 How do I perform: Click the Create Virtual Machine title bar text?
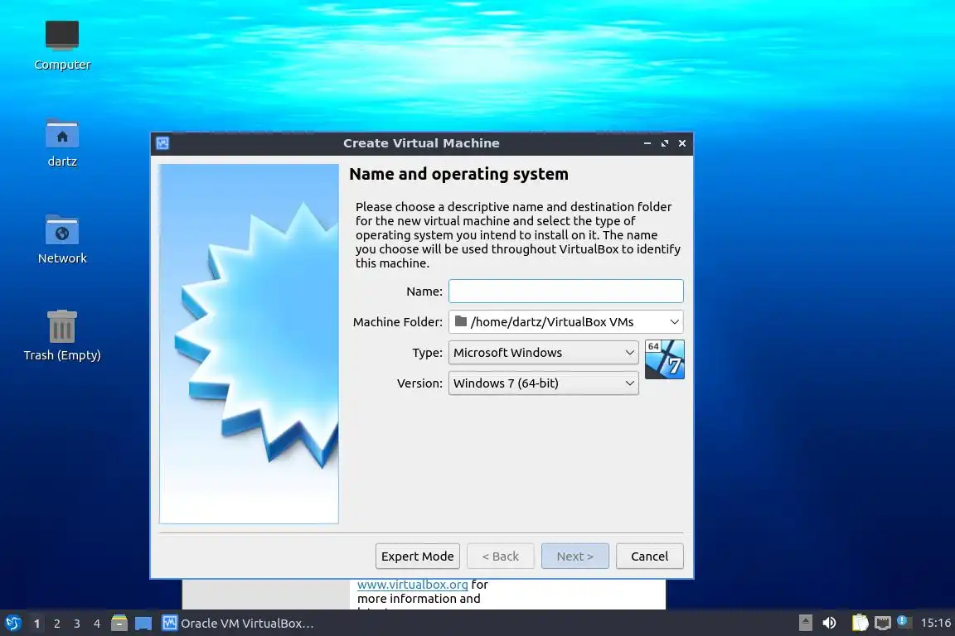pos(421,143)
